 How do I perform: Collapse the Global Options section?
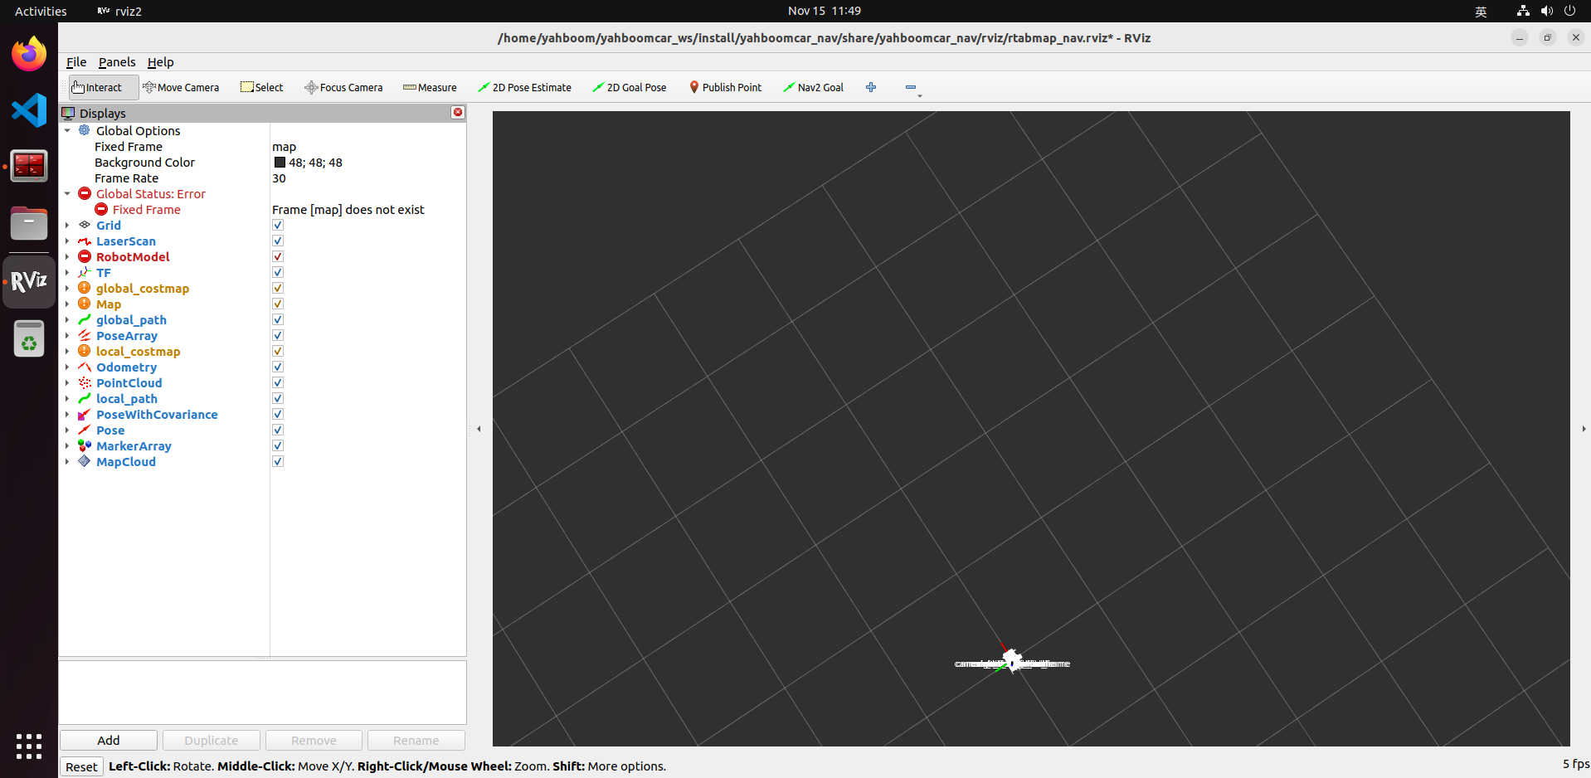67,130
